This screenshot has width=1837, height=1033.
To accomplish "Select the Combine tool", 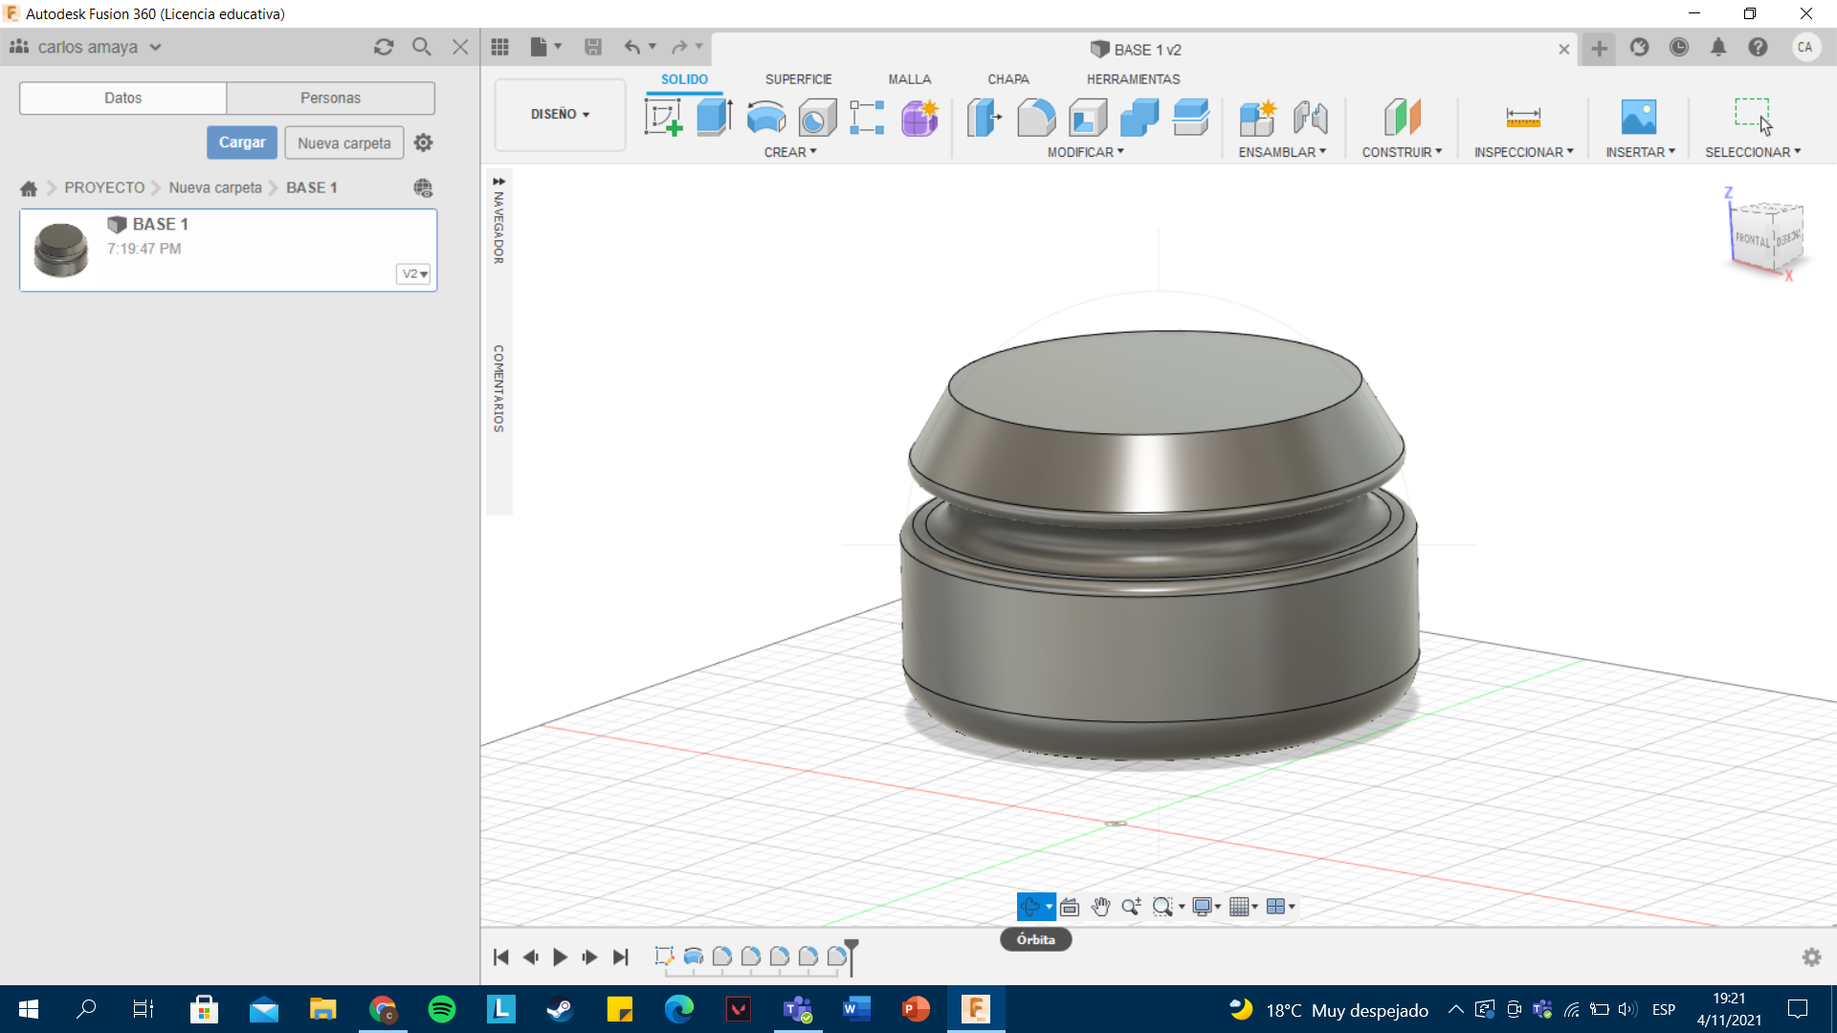I will tap(1140, 118).
